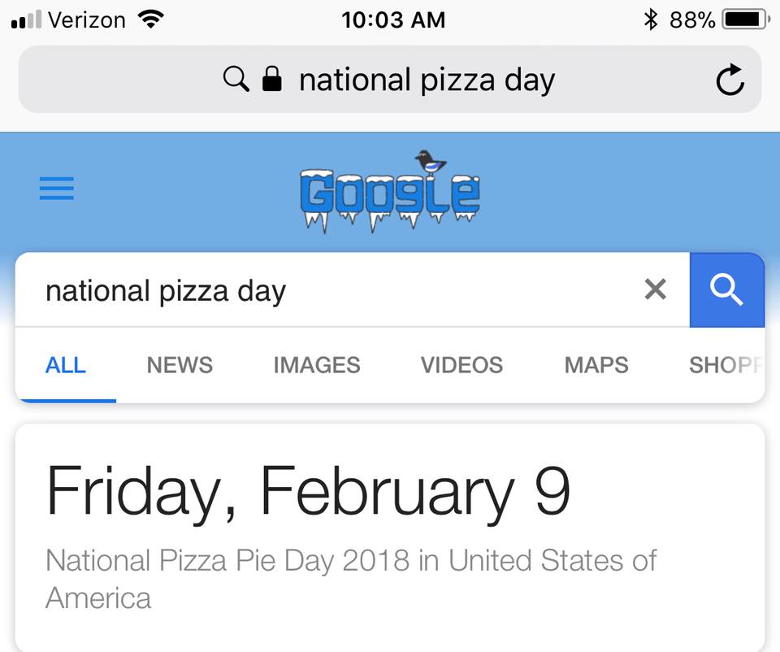Tap the Bluetooth status icon
780x652 pixels.
click(651, 20)
